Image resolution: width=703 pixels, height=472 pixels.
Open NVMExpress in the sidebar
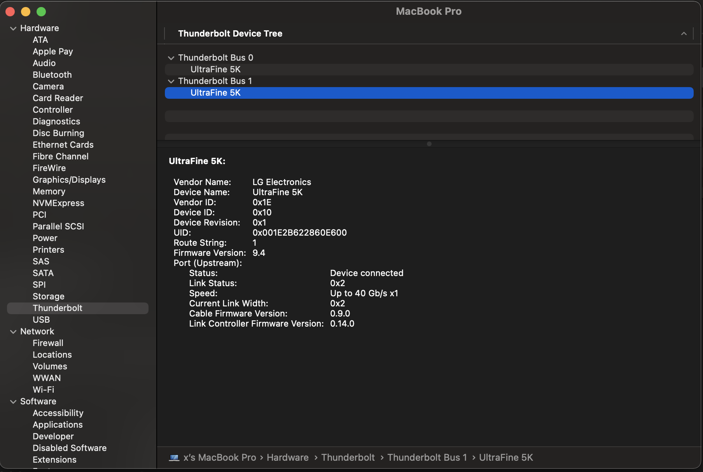(x=58, y=203)
